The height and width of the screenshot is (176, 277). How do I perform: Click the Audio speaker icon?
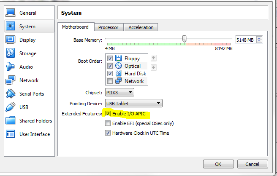(x=10, y=67)
